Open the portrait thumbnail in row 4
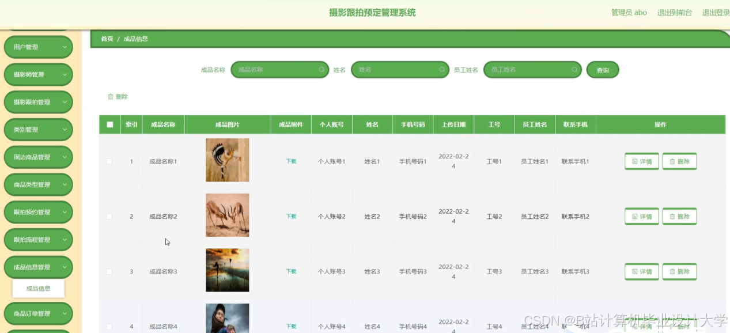The width and height of the screenshot is (730, 333). (228, 318)
